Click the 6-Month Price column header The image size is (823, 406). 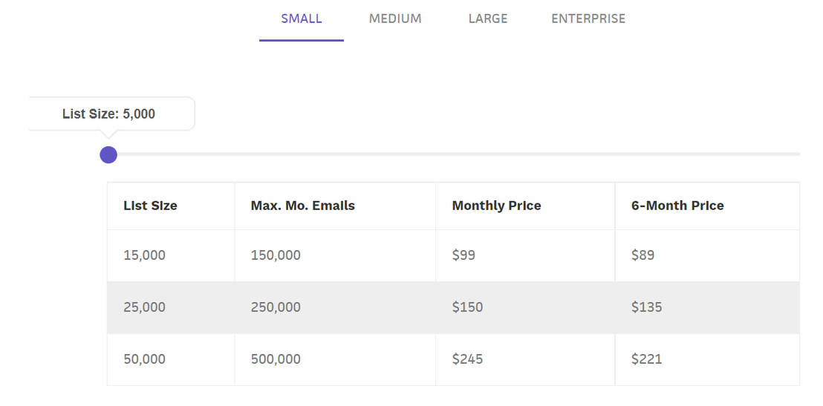pyautogui.click(x=707, y=206)
